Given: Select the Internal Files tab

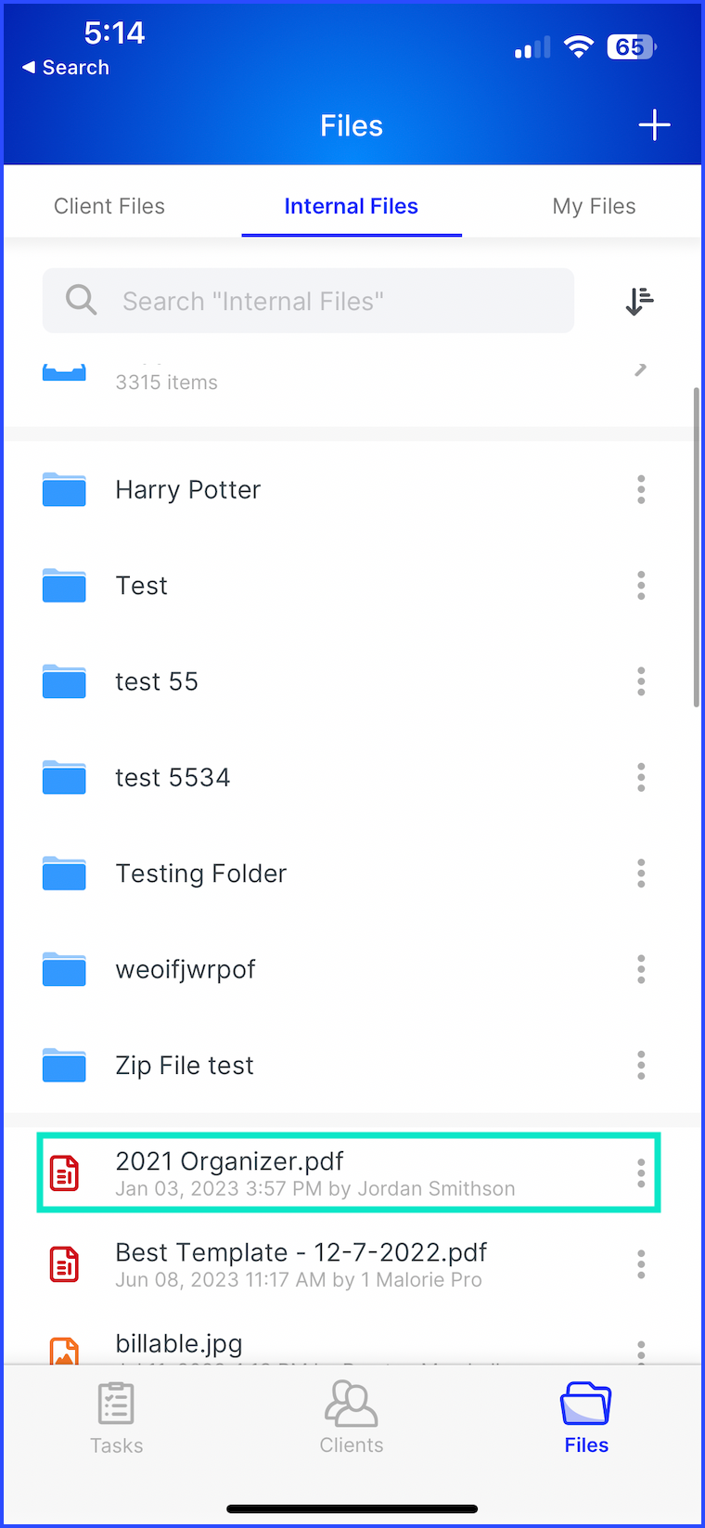Looking at the screenshot, I should (351, 206).
